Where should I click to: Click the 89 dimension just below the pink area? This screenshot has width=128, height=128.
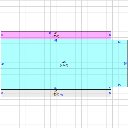[56, 40]
